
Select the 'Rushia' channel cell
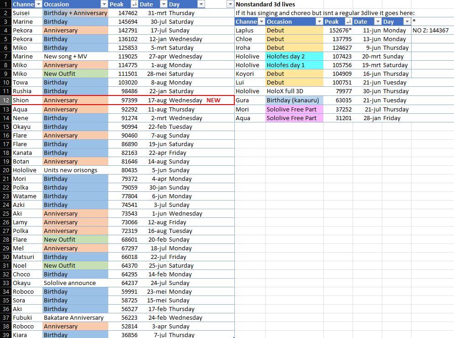click(x=27, y=91)
